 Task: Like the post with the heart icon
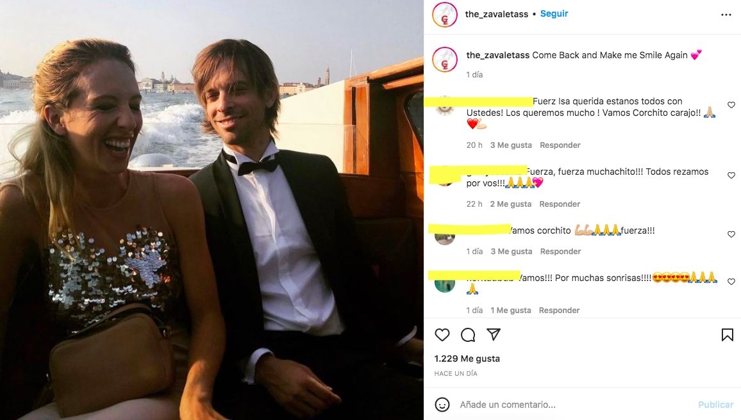pyautogui.click(x=442, y=335)
